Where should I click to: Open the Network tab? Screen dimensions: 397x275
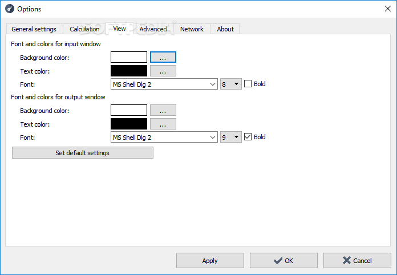tap(192, 29)
